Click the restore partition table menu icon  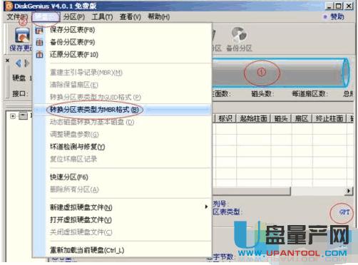pyautogui.click(x=39, y=55)
